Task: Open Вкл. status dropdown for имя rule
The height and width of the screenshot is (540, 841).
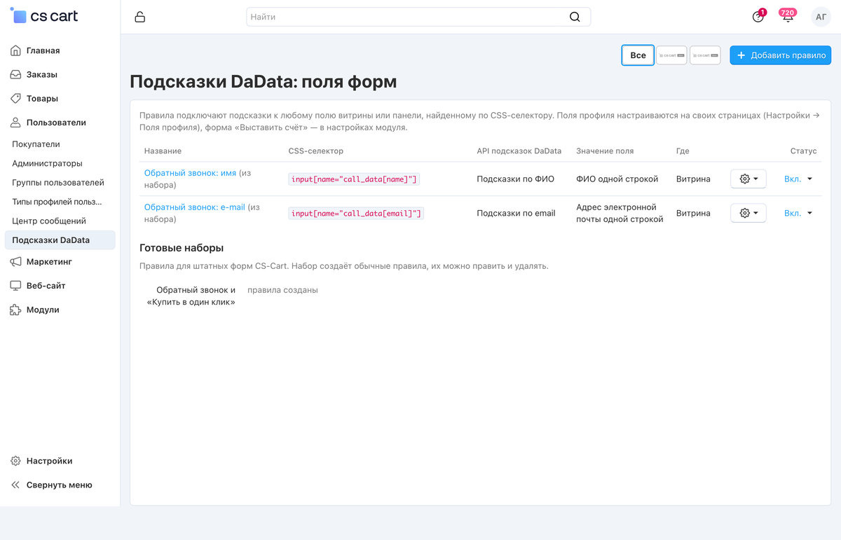Action: coord(798,179)
